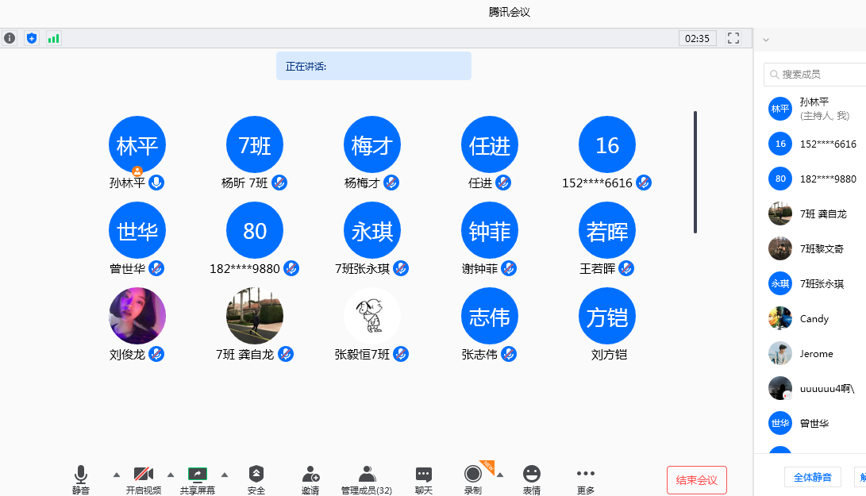Viewport: 866px width, 496px height.
Task: Toggle the 静音 microphone mute
Action: coord(81,479)
